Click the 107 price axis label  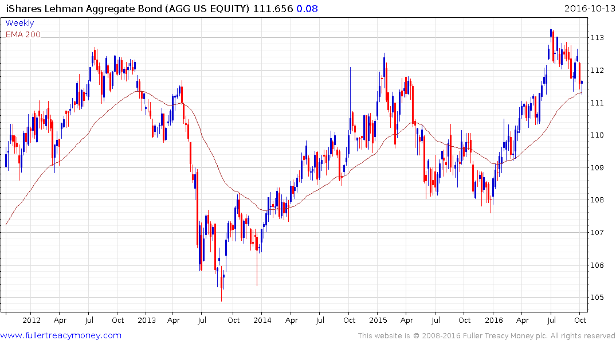click(x=597, y=233)
